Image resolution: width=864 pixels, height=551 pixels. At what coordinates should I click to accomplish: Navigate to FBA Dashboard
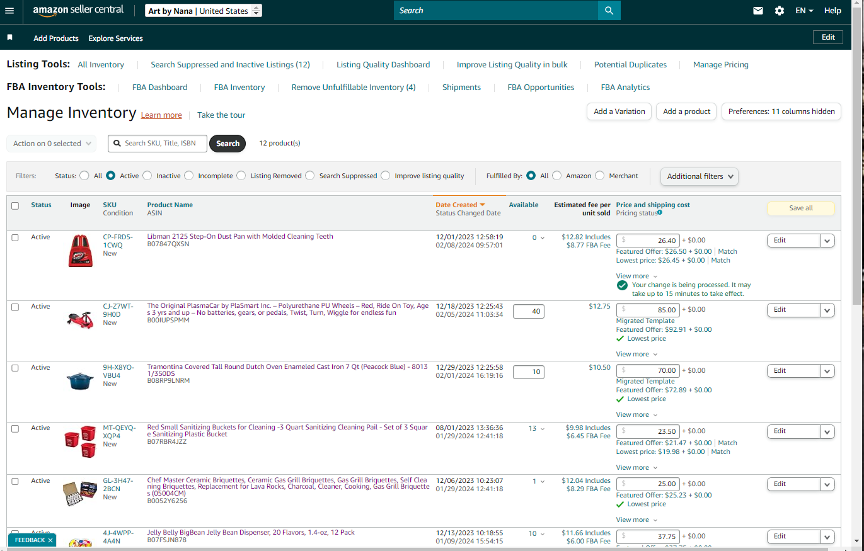point(159,88)
